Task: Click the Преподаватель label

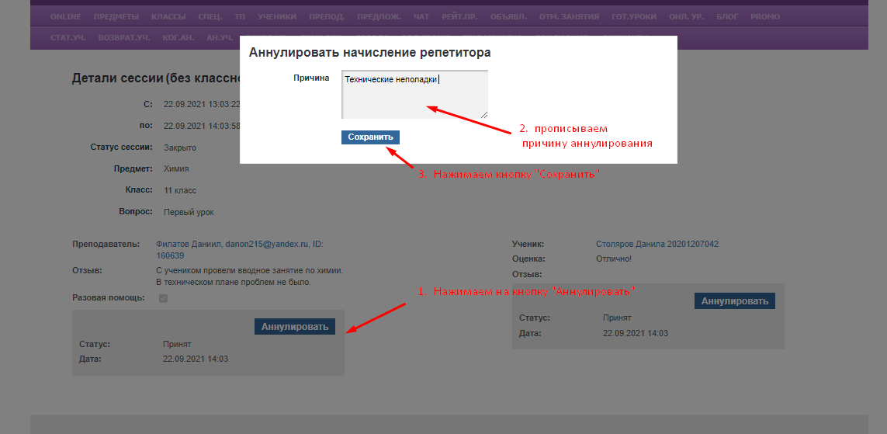Action: pyautogui.click(x=106, y=244)
